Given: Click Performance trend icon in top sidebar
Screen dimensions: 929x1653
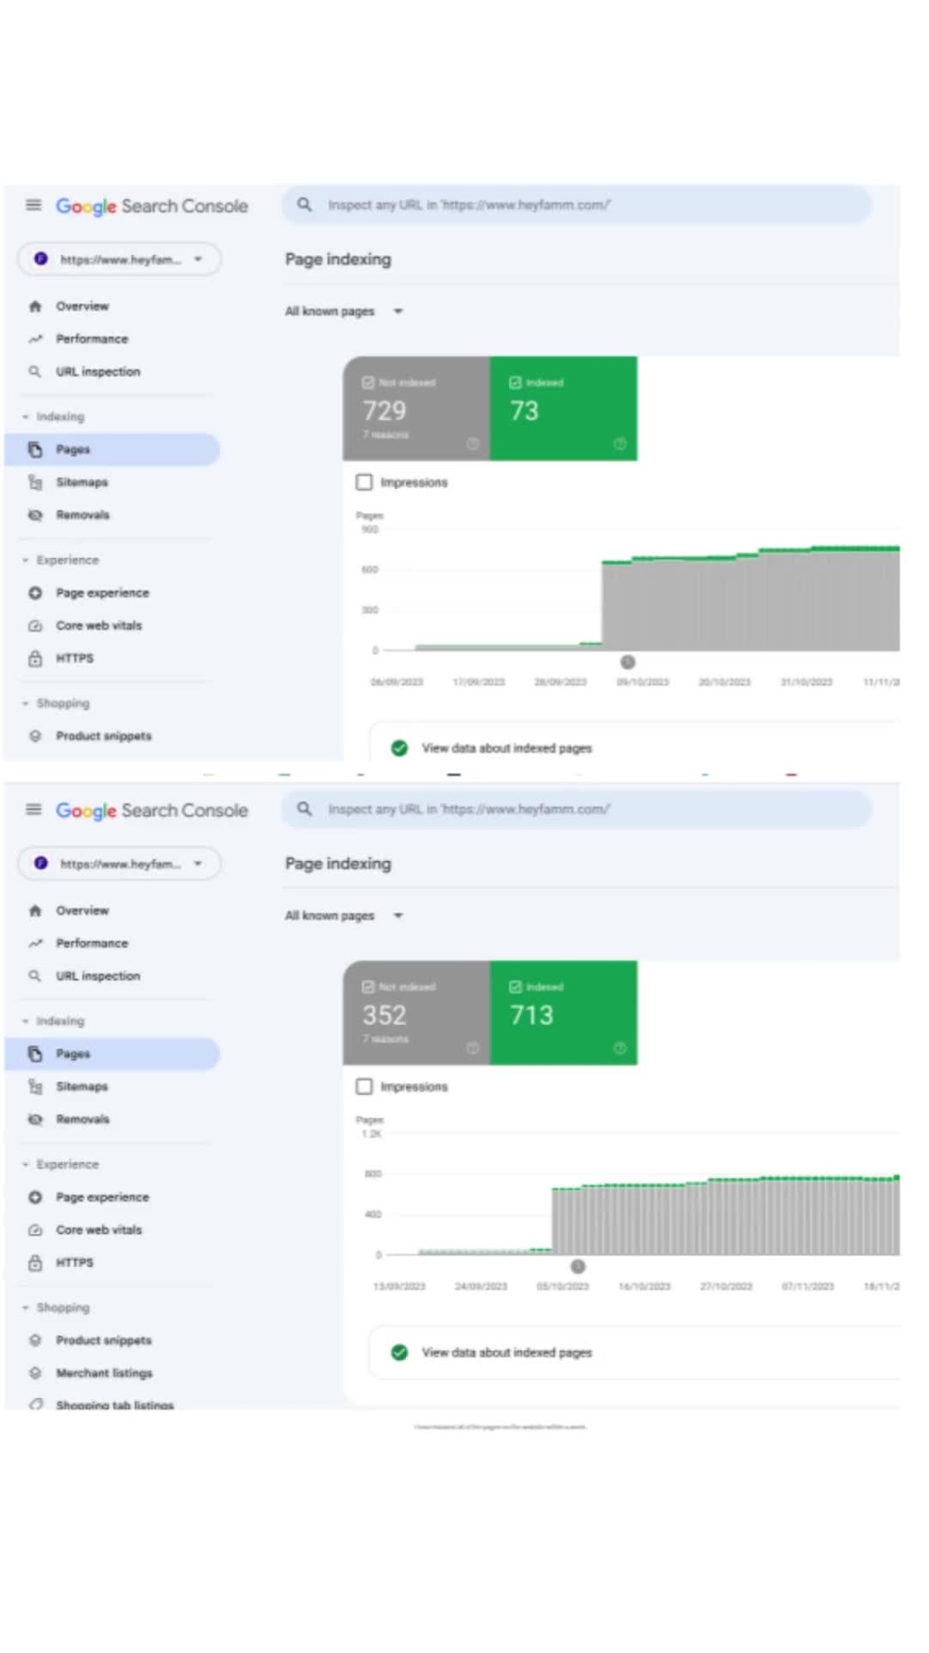Looking at the screenshot, I should [x=35, y=338].
